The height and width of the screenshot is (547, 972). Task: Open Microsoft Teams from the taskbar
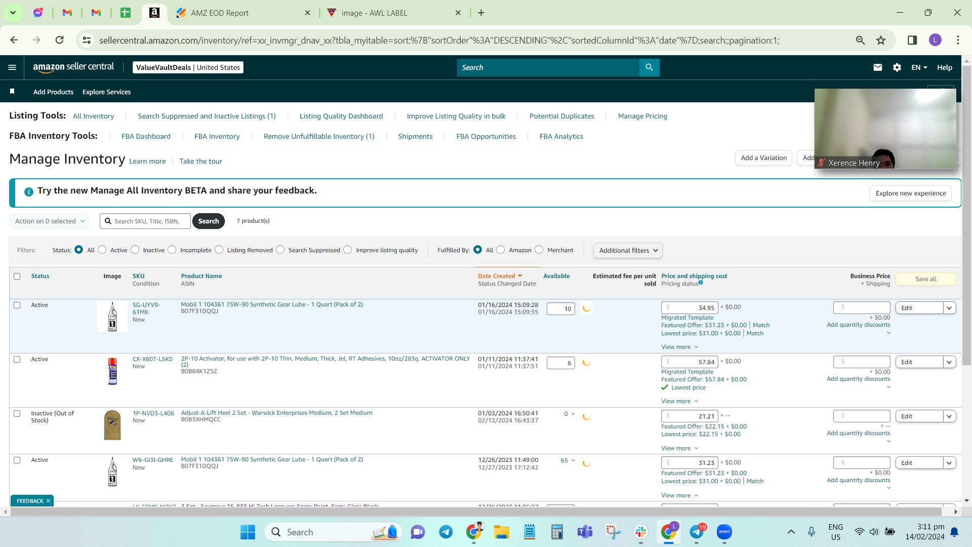585,532
